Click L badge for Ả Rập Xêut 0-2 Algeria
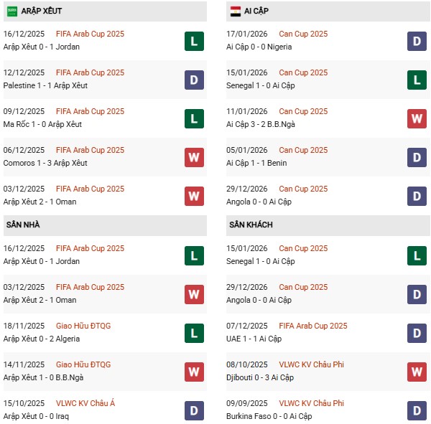Viewport: 431px width, 424px height. pos(194,333)
